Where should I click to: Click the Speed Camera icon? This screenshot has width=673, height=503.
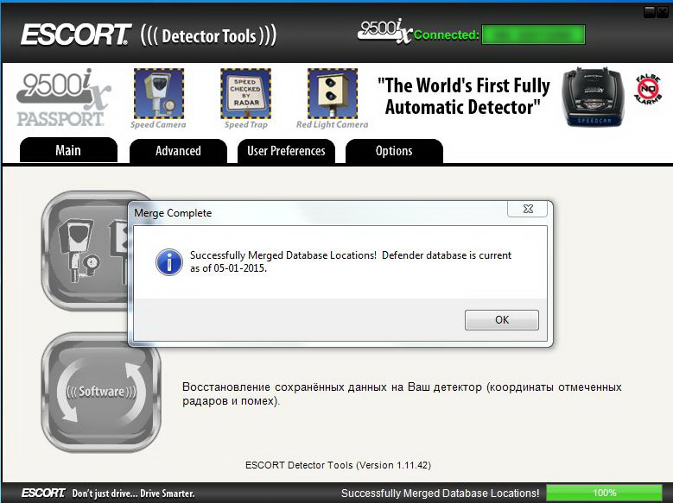pyautogui.click(x=159, y=93)
